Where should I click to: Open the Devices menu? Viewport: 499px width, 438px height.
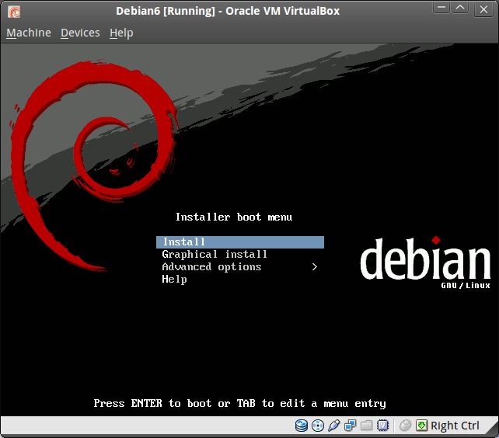80,33
